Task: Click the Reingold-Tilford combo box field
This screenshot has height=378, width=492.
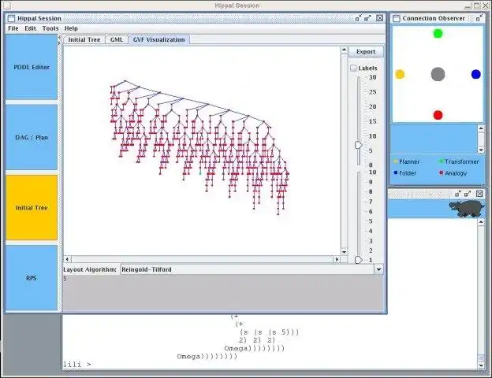Action: point(248,269)
